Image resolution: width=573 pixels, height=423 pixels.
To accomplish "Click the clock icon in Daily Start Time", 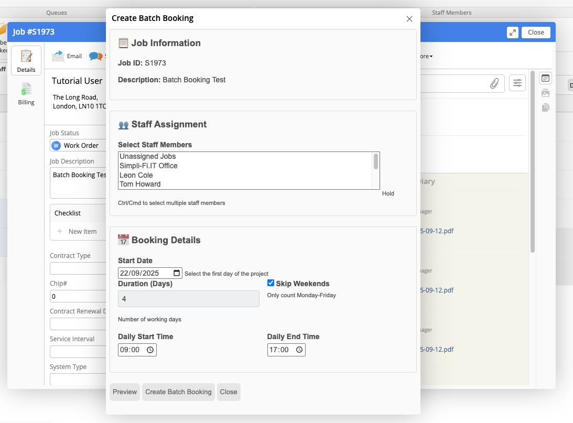I will point(150,350).
